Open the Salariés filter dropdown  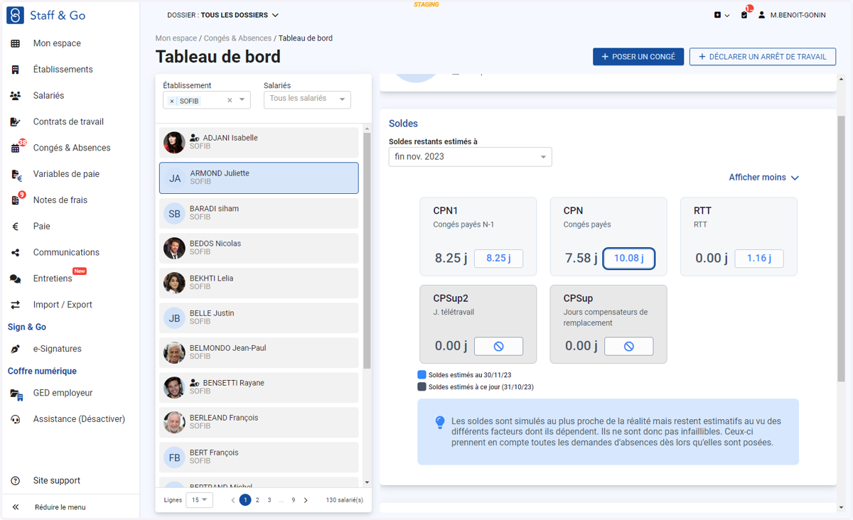pos(307,99)
